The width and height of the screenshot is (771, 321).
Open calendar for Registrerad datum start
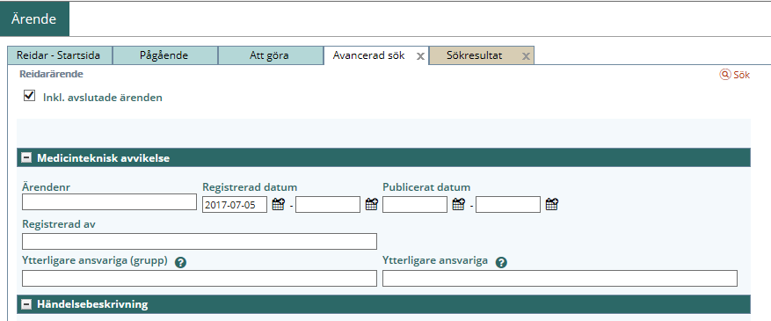click(279, 204)
